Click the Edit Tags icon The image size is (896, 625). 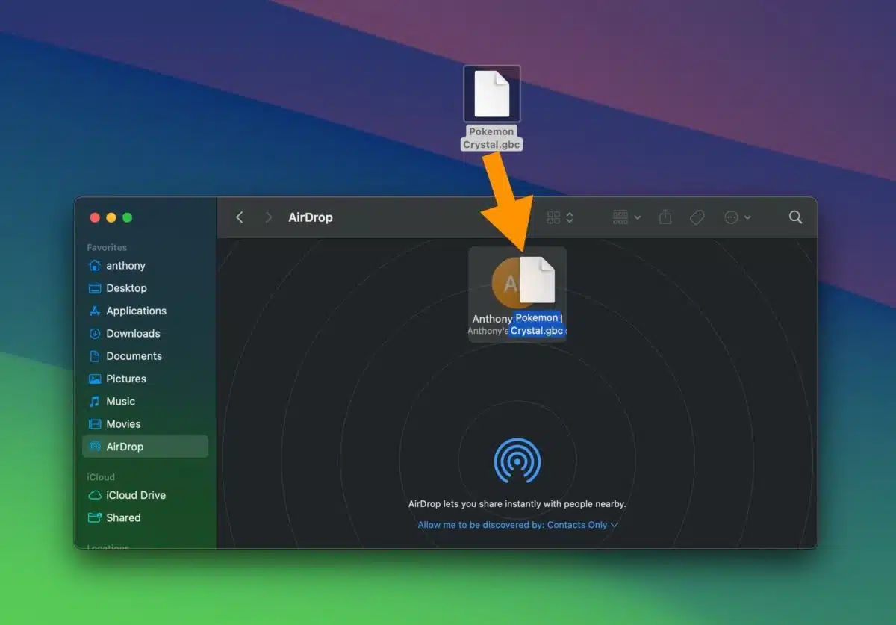(697, 217)
